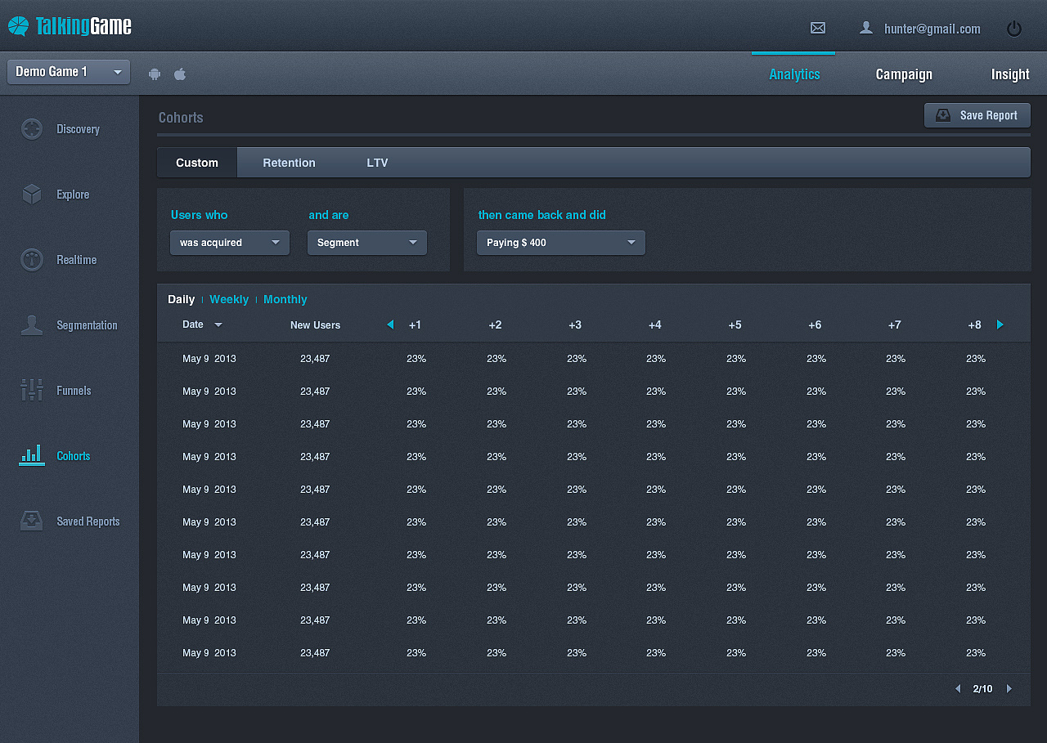Go to next page of results
This screenshot has height=743, width=1047.
pos(1009,689)
